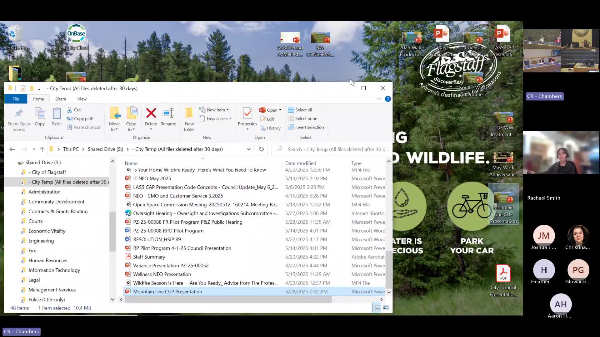Open the File menu tab
Image resolution: width=600 pixels, height=337 pixels.
click(16, 99)
